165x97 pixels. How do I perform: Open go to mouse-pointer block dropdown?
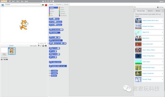pyautogui.click(x=62, y=40)
